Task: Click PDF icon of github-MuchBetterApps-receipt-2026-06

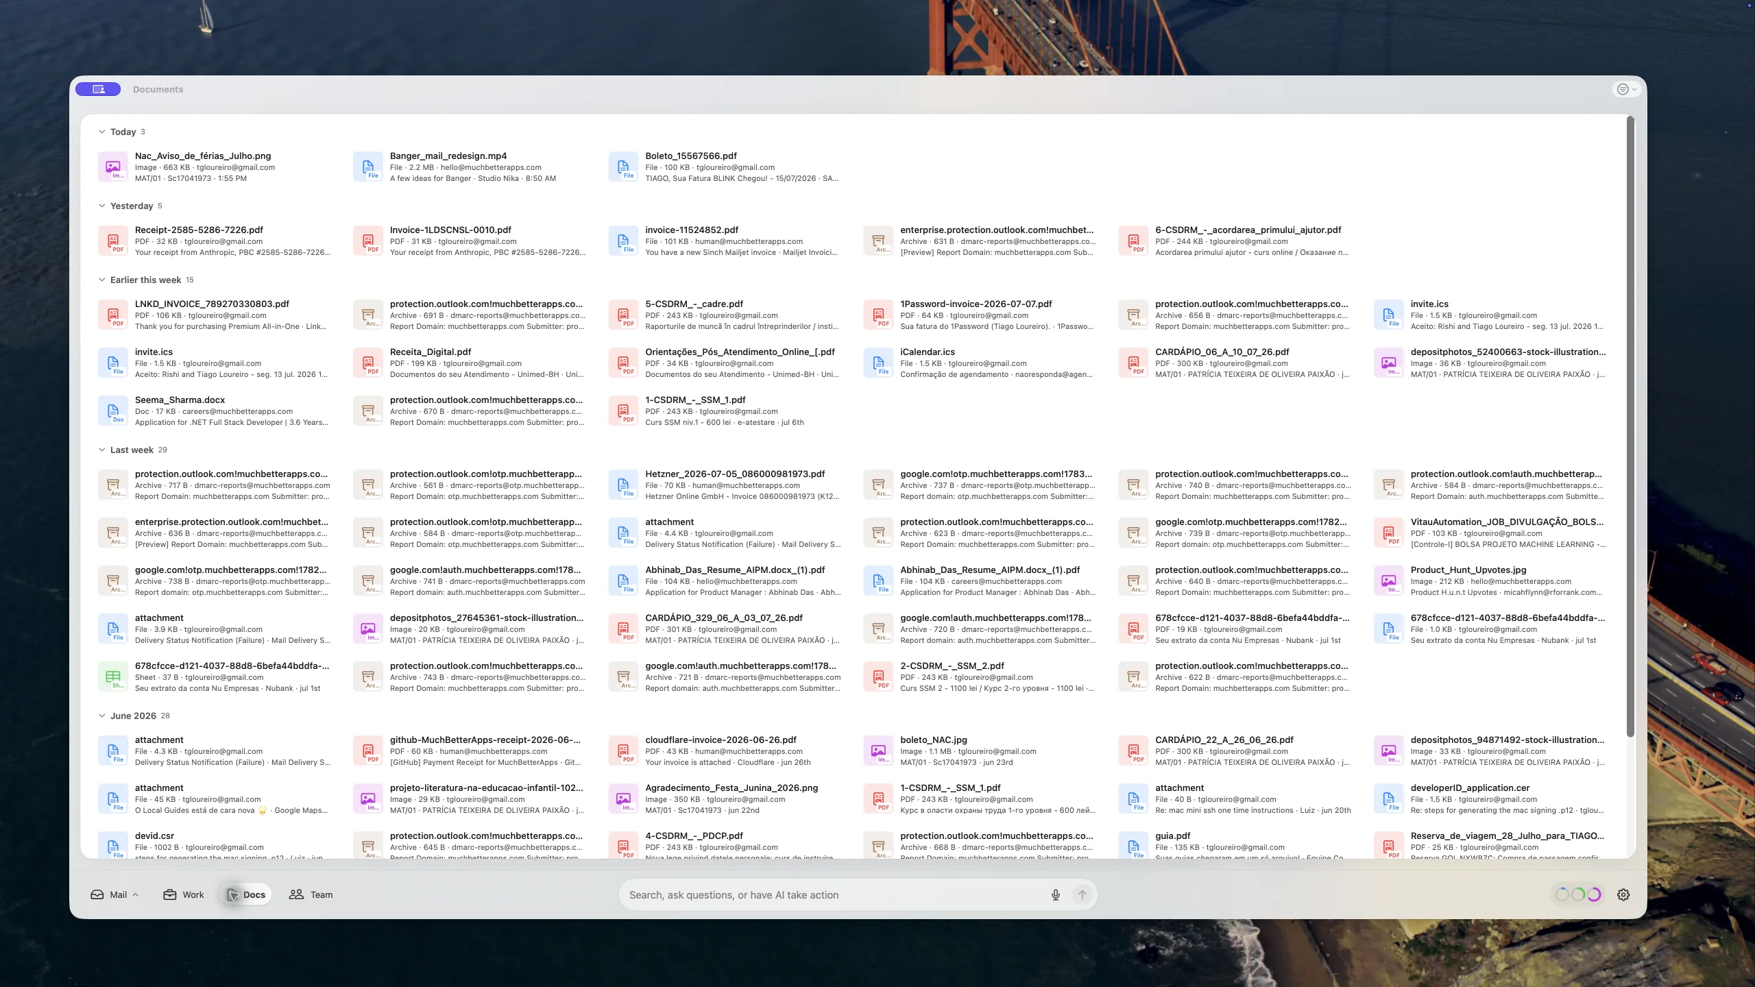Action: tap(368, 751)
